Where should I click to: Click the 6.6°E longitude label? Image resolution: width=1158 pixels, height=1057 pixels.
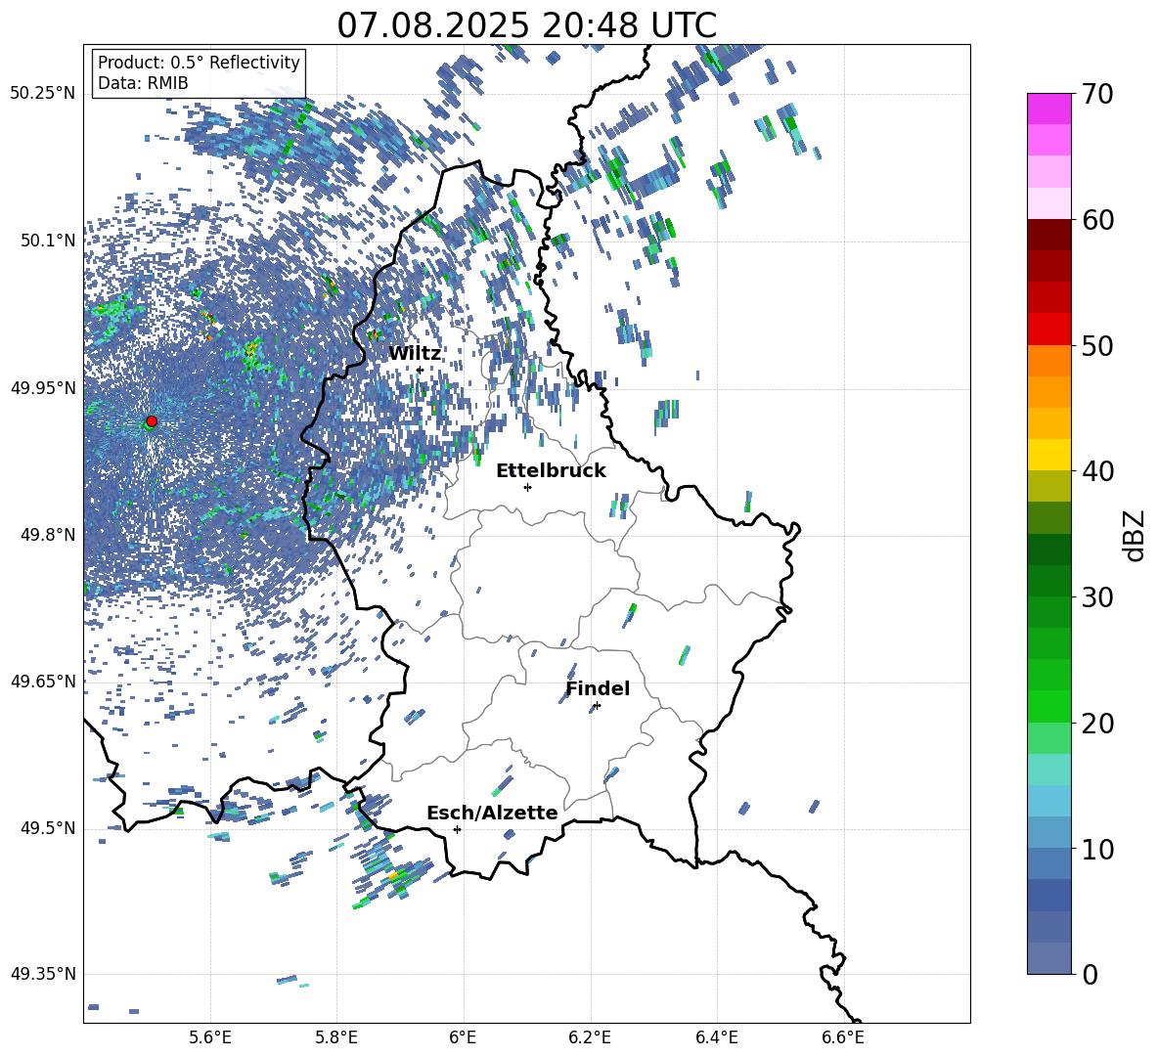(x=843, y=1037)
